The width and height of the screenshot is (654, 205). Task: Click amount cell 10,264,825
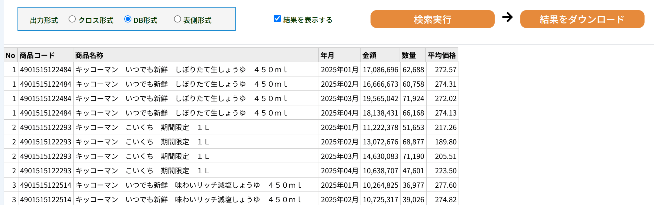[x=380, y=185]
